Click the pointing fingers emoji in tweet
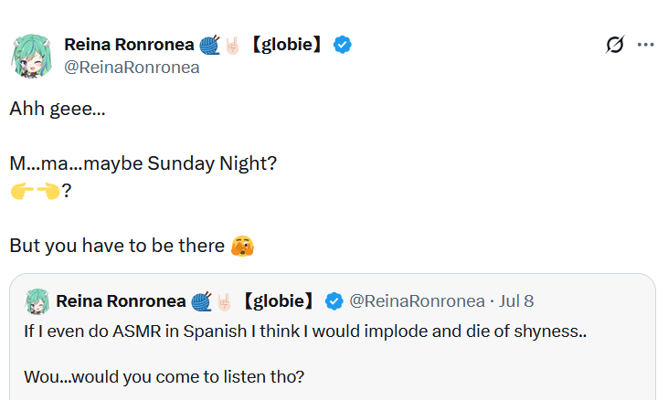This screenshot has height=400, width=668. [35, 191]
